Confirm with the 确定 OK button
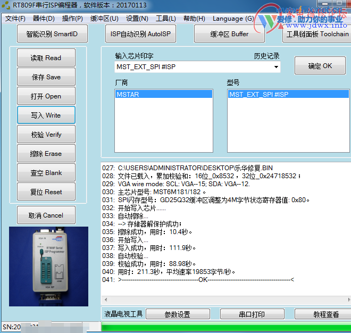The width and height of the screenshot is (351, 333). [320, 66]
